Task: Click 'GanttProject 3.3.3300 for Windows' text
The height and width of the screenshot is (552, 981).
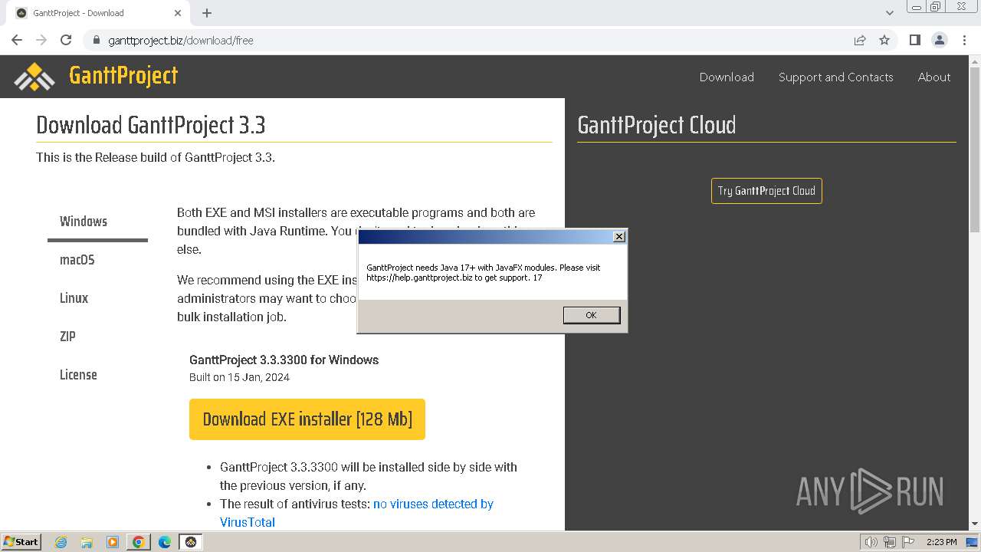Action: coord(284,360)
